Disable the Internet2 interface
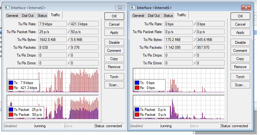260x135 pixels. pyautogui.click(x=114, y=42)
